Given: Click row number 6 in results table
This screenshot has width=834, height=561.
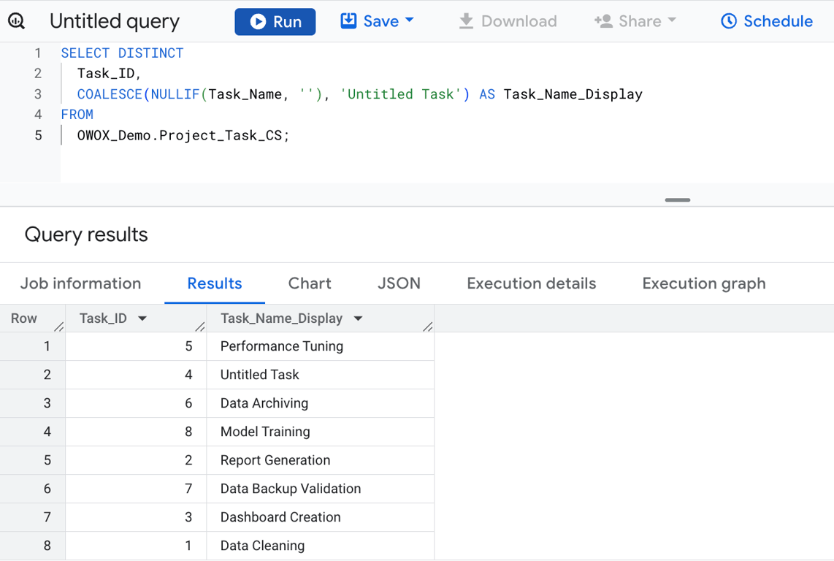Looking at the screenshot, I should pos(47,489).
